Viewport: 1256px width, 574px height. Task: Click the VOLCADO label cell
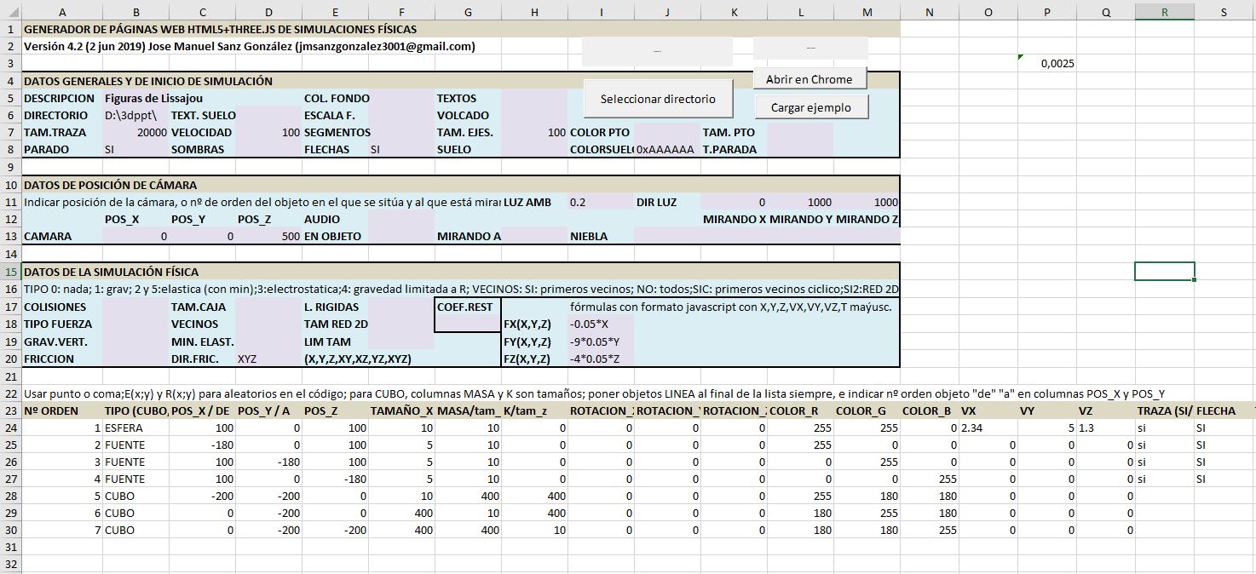[x=468, y=115]
